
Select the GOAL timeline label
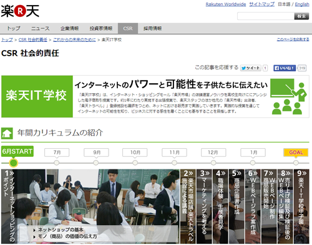pyautogui.click(x=296, y=152)
